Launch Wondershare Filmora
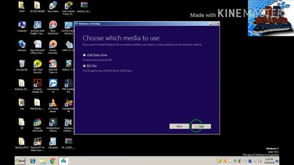 tap(53, 125)
